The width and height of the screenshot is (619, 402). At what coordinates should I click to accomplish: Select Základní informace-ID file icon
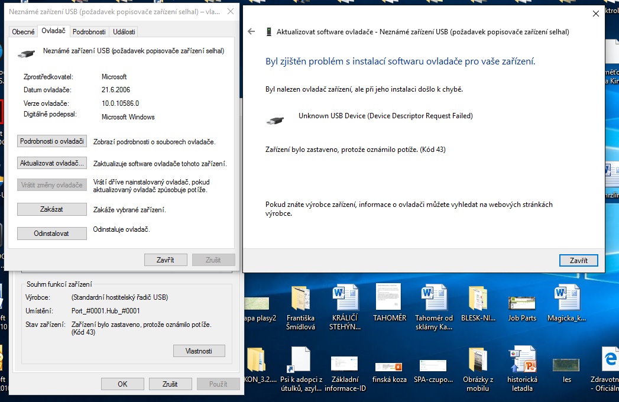[x=345, y=373]
